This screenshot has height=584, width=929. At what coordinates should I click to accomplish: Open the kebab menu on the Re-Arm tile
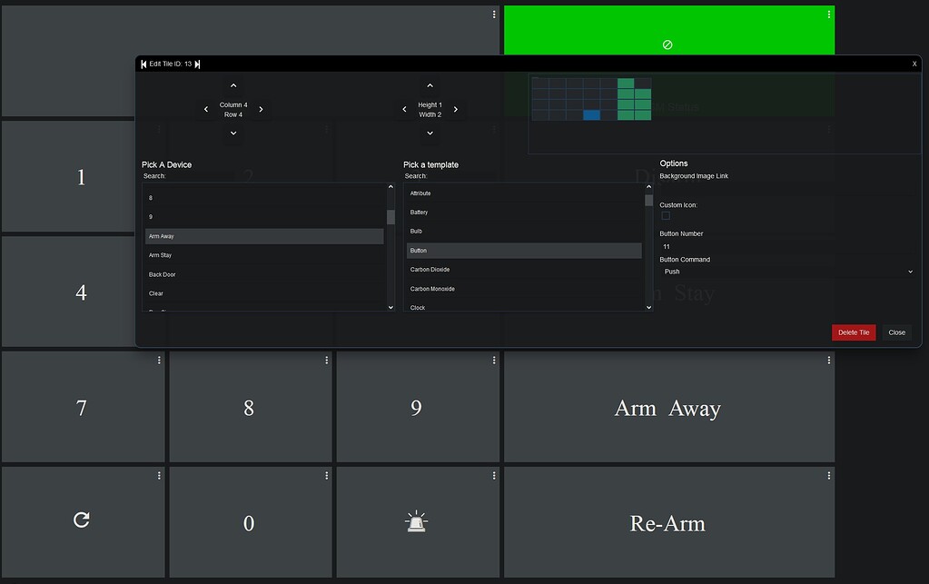827,474
